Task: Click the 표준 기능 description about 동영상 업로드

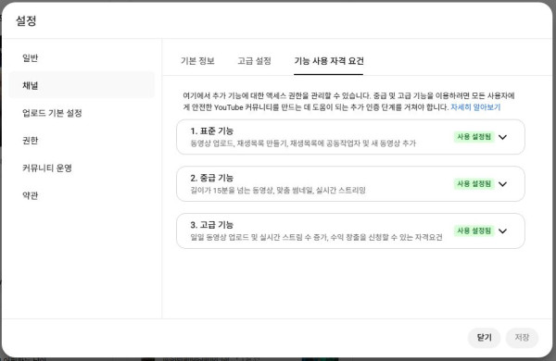Action: point(303,143)
